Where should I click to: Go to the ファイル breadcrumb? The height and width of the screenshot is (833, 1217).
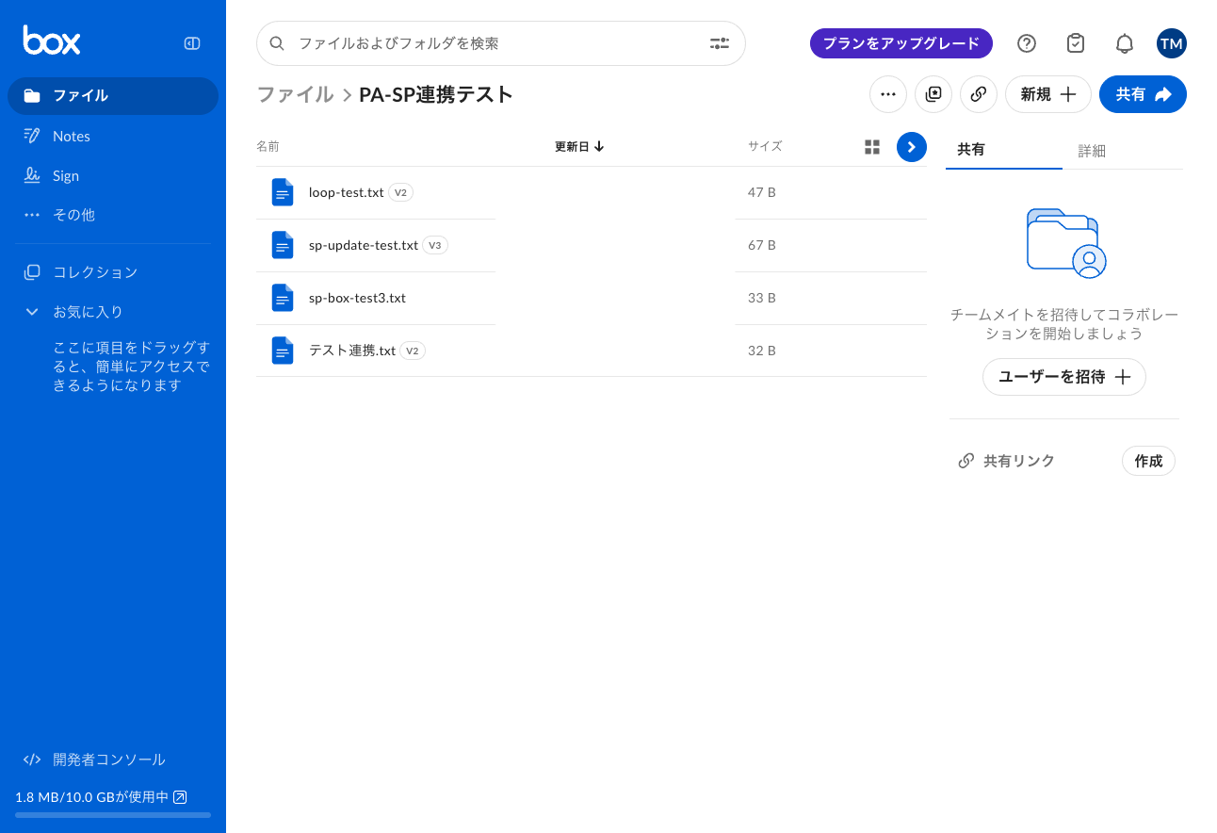295,94
